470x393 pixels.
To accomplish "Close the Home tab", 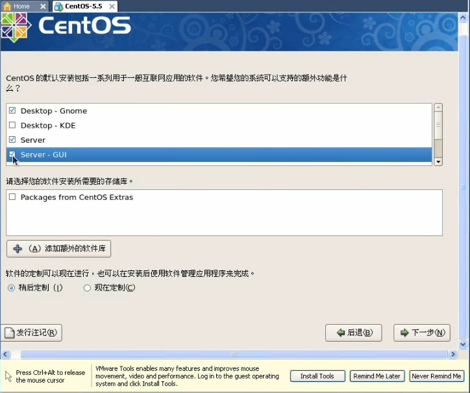I will pos(43,6).
